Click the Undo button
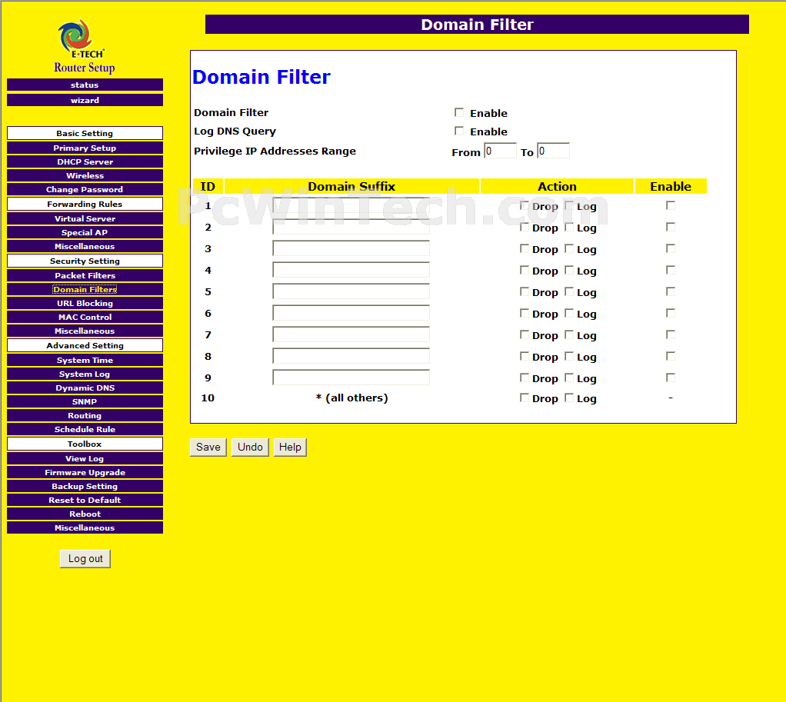786x702 pixels. [250, 447]
